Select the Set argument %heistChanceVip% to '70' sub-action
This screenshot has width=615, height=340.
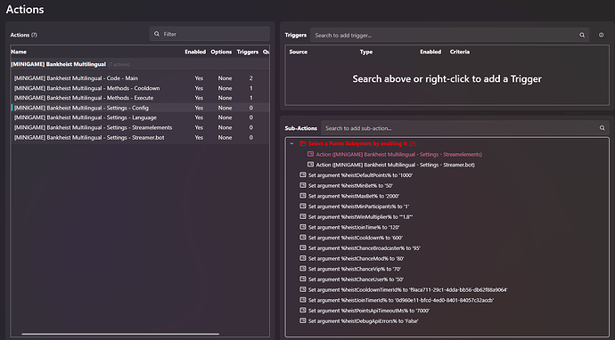(x=355, y=269)
